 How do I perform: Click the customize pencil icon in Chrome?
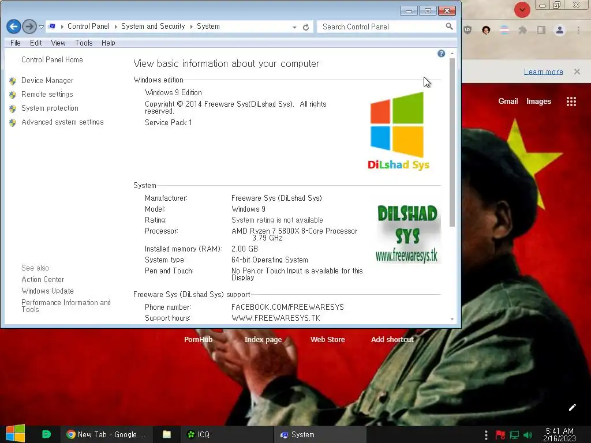572,407
